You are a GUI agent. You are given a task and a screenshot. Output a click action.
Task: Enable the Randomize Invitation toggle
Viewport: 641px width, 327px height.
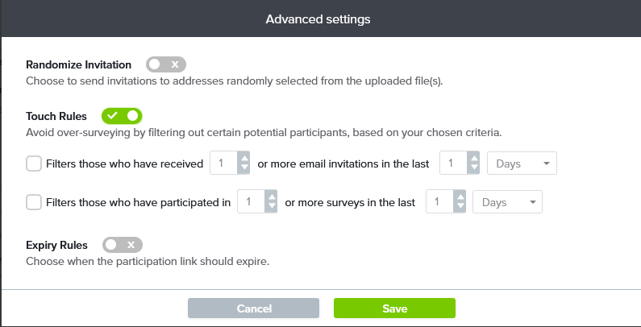[166, 64]
